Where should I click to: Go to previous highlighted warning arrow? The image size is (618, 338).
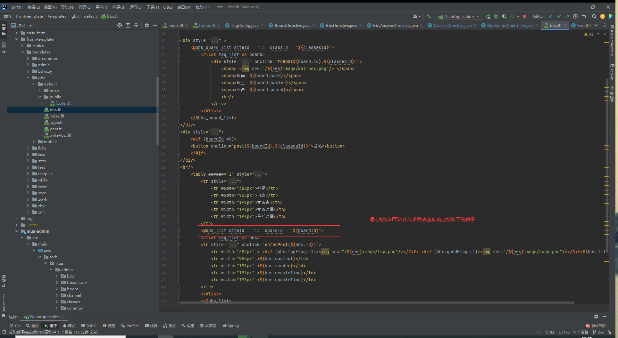(x=598, y=34)
